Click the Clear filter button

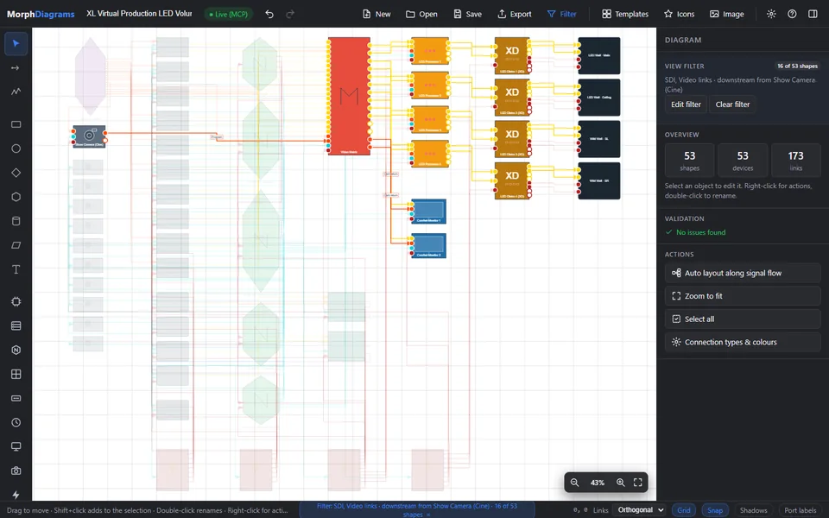coord(732,104)
